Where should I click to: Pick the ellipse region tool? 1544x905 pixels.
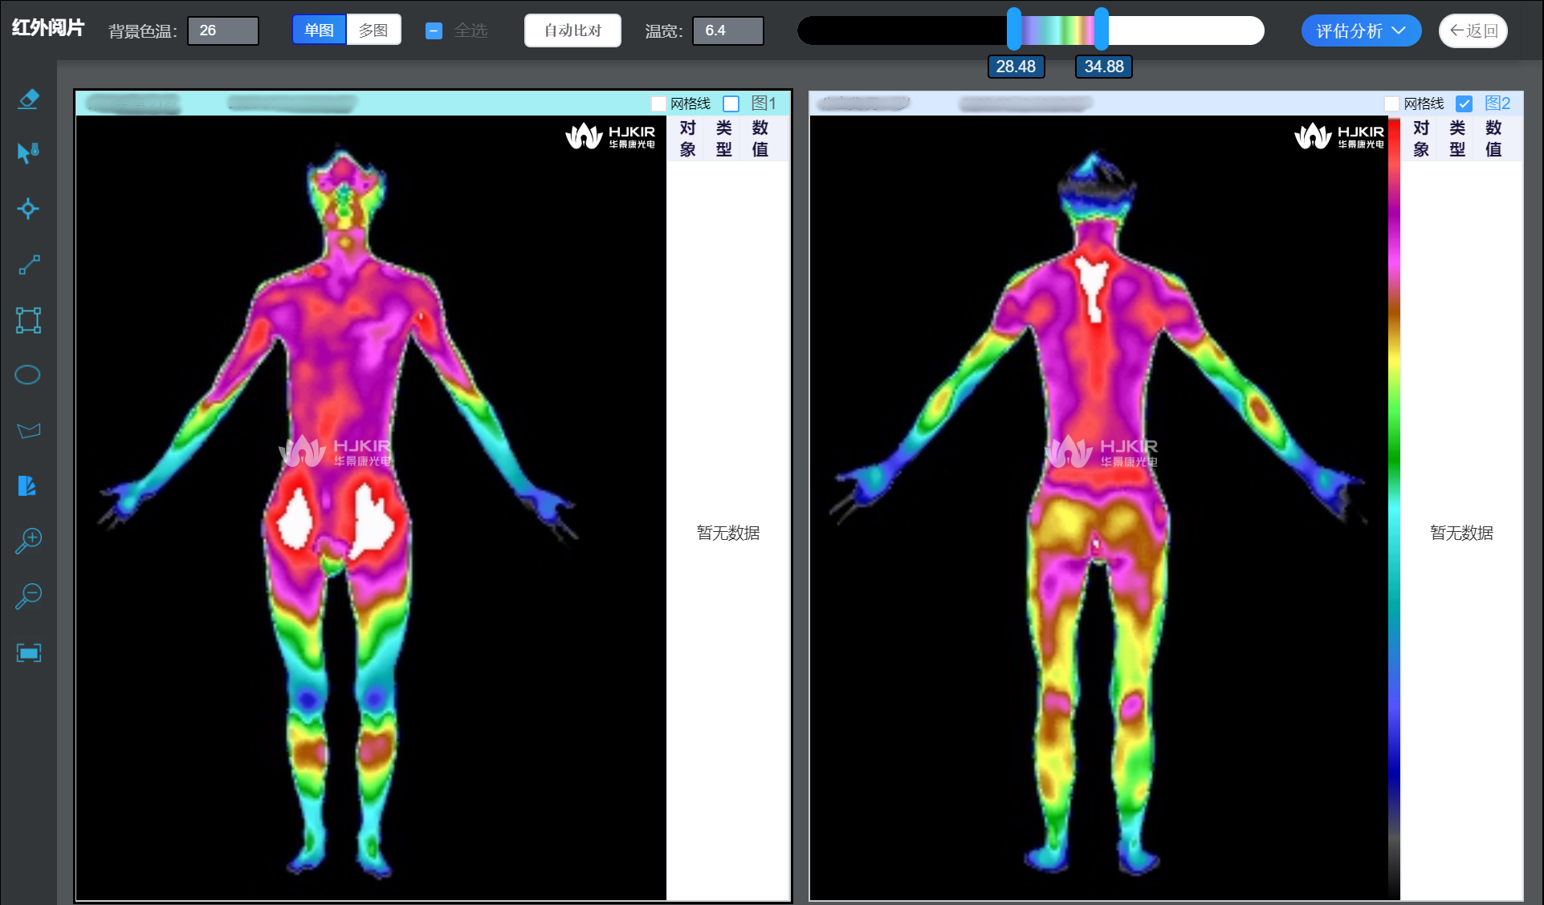point(28,375)
